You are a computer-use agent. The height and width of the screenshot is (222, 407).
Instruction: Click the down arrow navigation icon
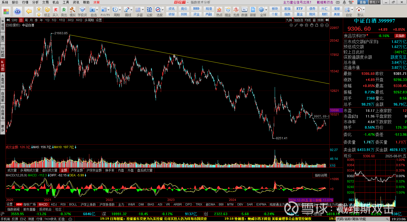[39, 14]
